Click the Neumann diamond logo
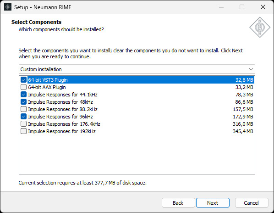Screen dimensions: 274x213 [x=260, y=27]
